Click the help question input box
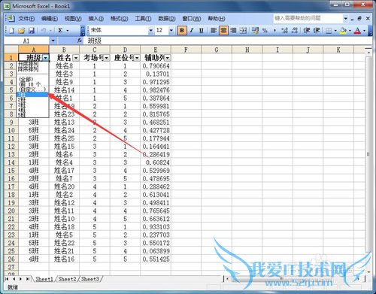Viewport: 376px width, 294px height. point(308,18)
